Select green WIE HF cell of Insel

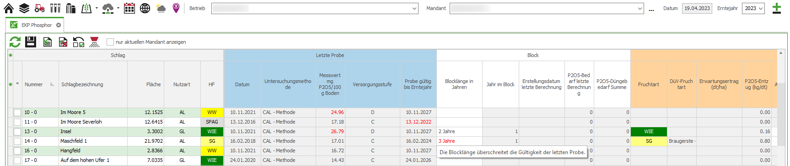pos(212,132)
